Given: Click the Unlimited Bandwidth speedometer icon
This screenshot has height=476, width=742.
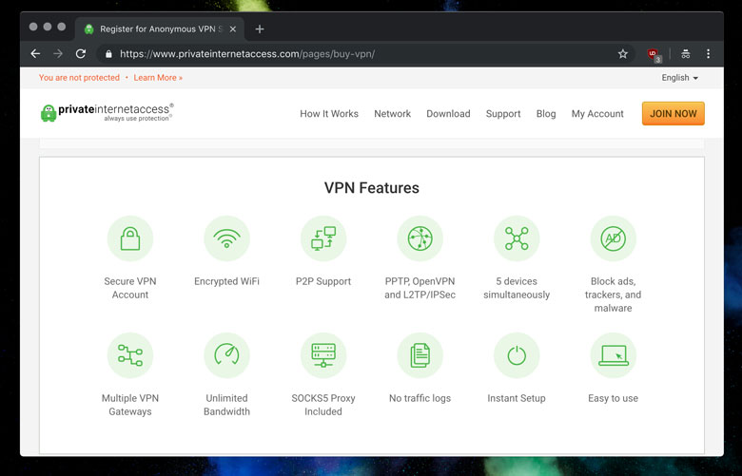Looking at the screenshot, I should click(x=226, y=355).
